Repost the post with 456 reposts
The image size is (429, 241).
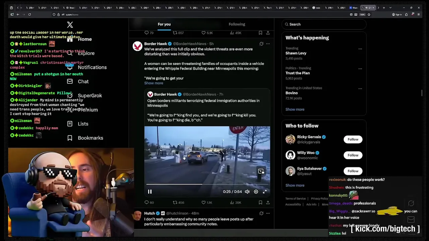point(175,203)
